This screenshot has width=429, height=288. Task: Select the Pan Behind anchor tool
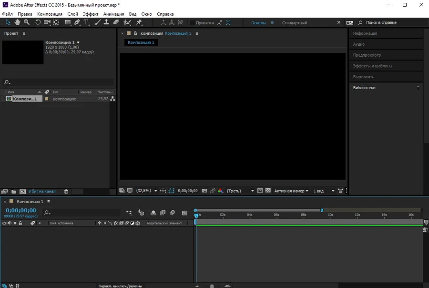click(x=56, y=22)
